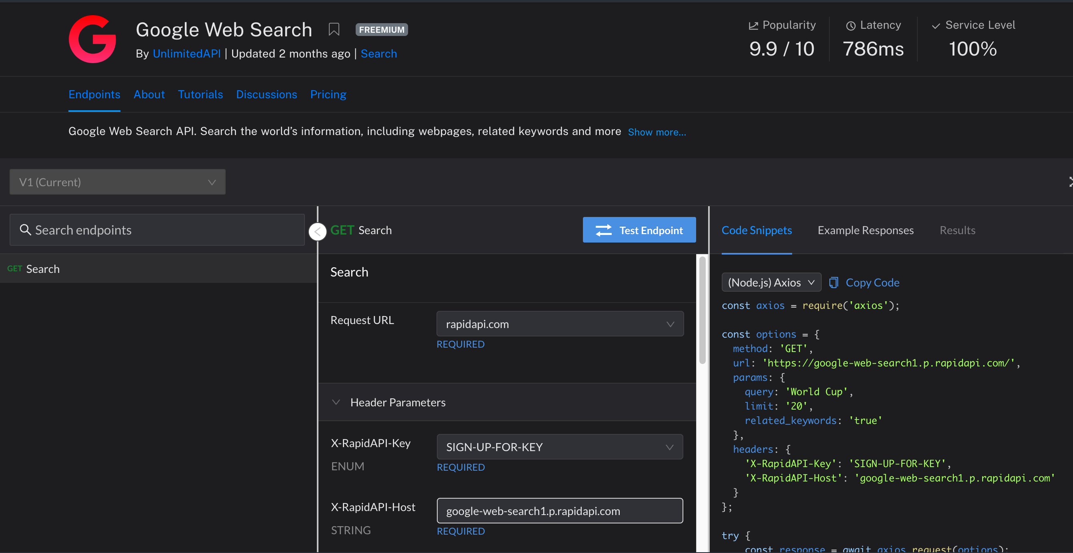Collapse the Header Parameters section
Image resolution: width=1073 pixels, height=553 pixels.
336,402
